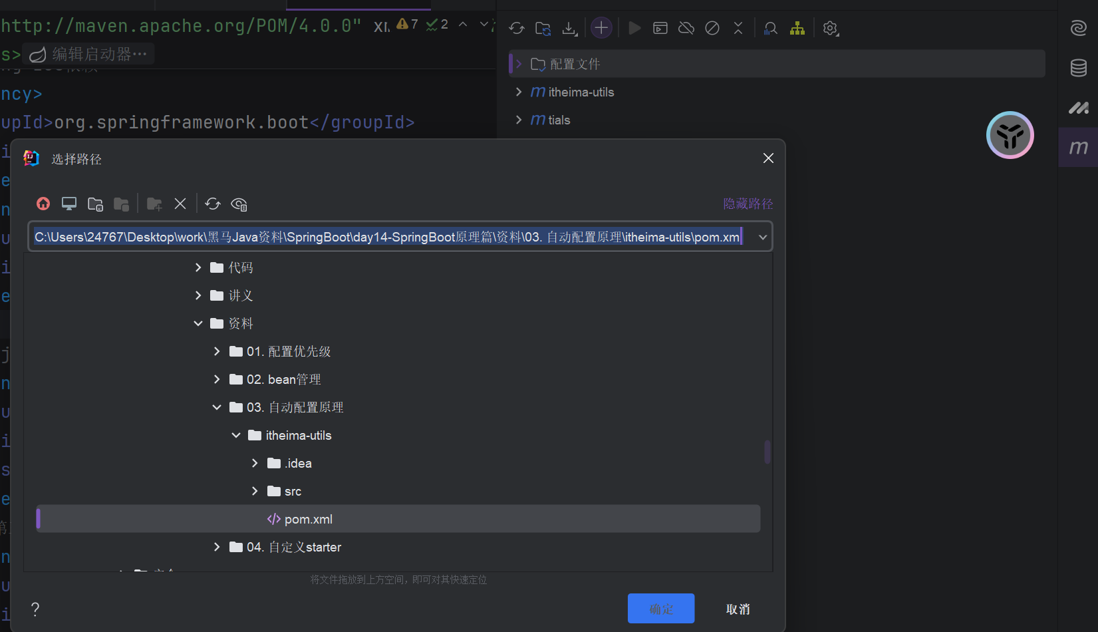Click the 隐藏路径 link
Screen dimensions: 1098x632
[x=748, y=204]
